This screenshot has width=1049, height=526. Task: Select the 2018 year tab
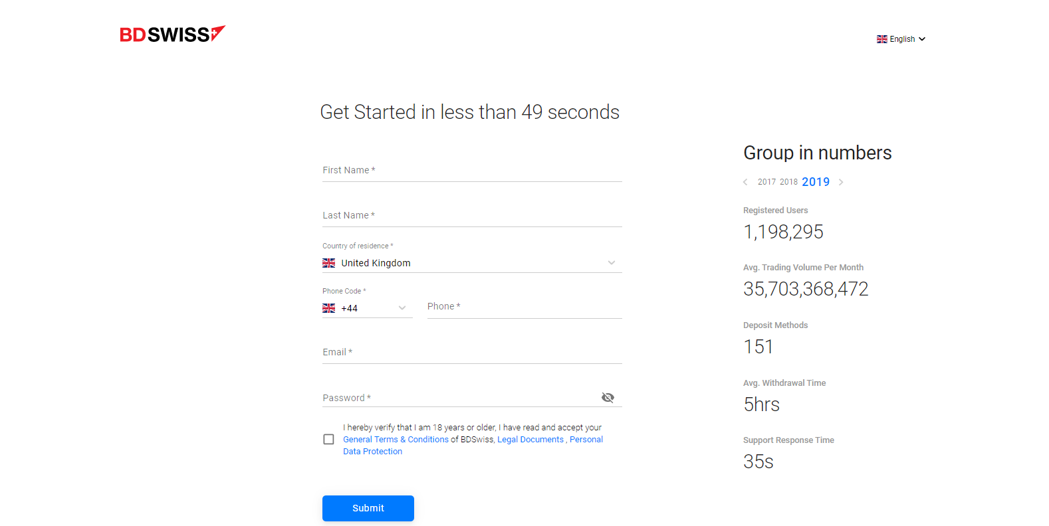coord(788,182)
